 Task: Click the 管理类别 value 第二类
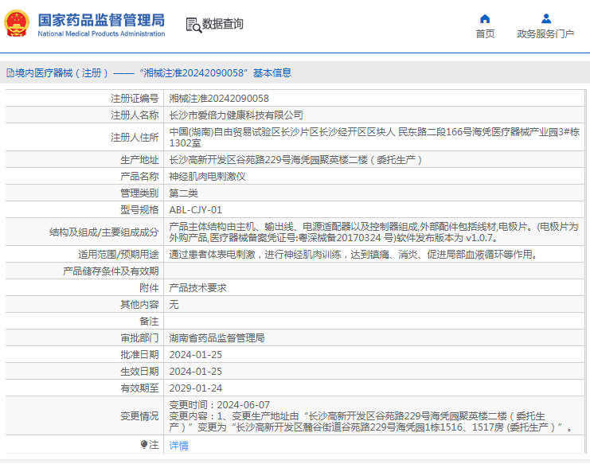184,193
